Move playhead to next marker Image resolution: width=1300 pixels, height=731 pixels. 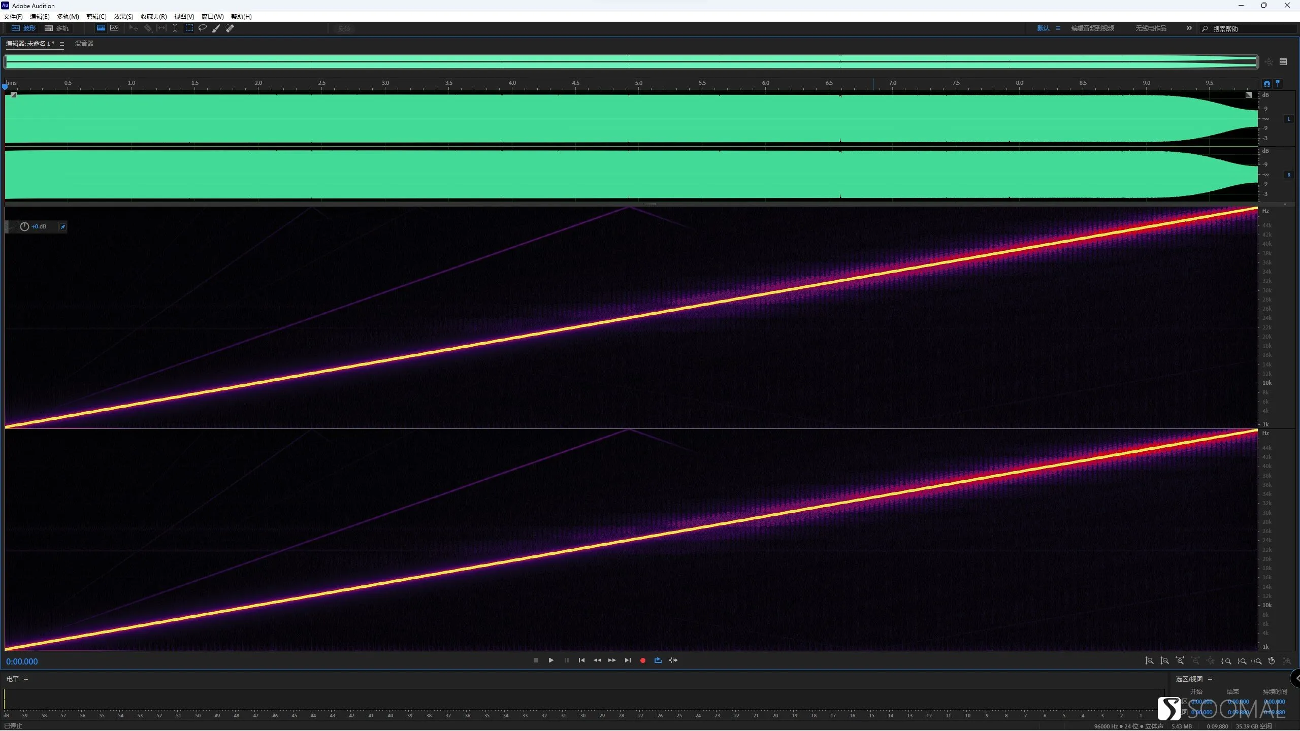pos(628,660)
